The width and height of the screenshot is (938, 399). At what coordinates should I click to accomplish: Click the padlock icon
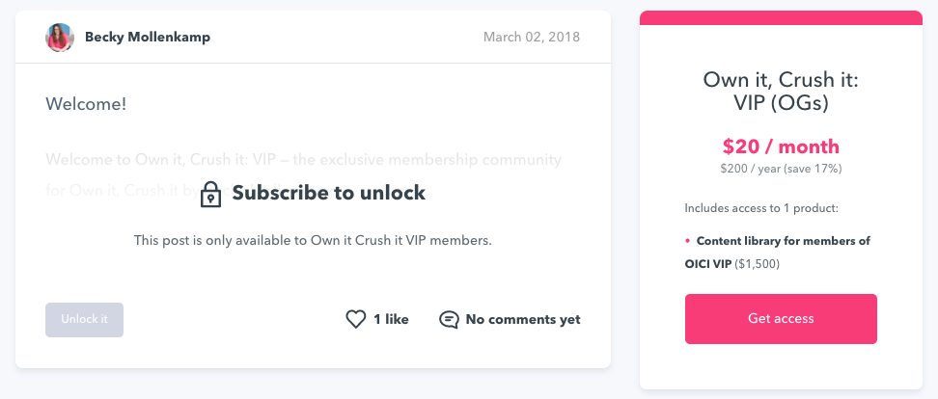pos(211,195)
